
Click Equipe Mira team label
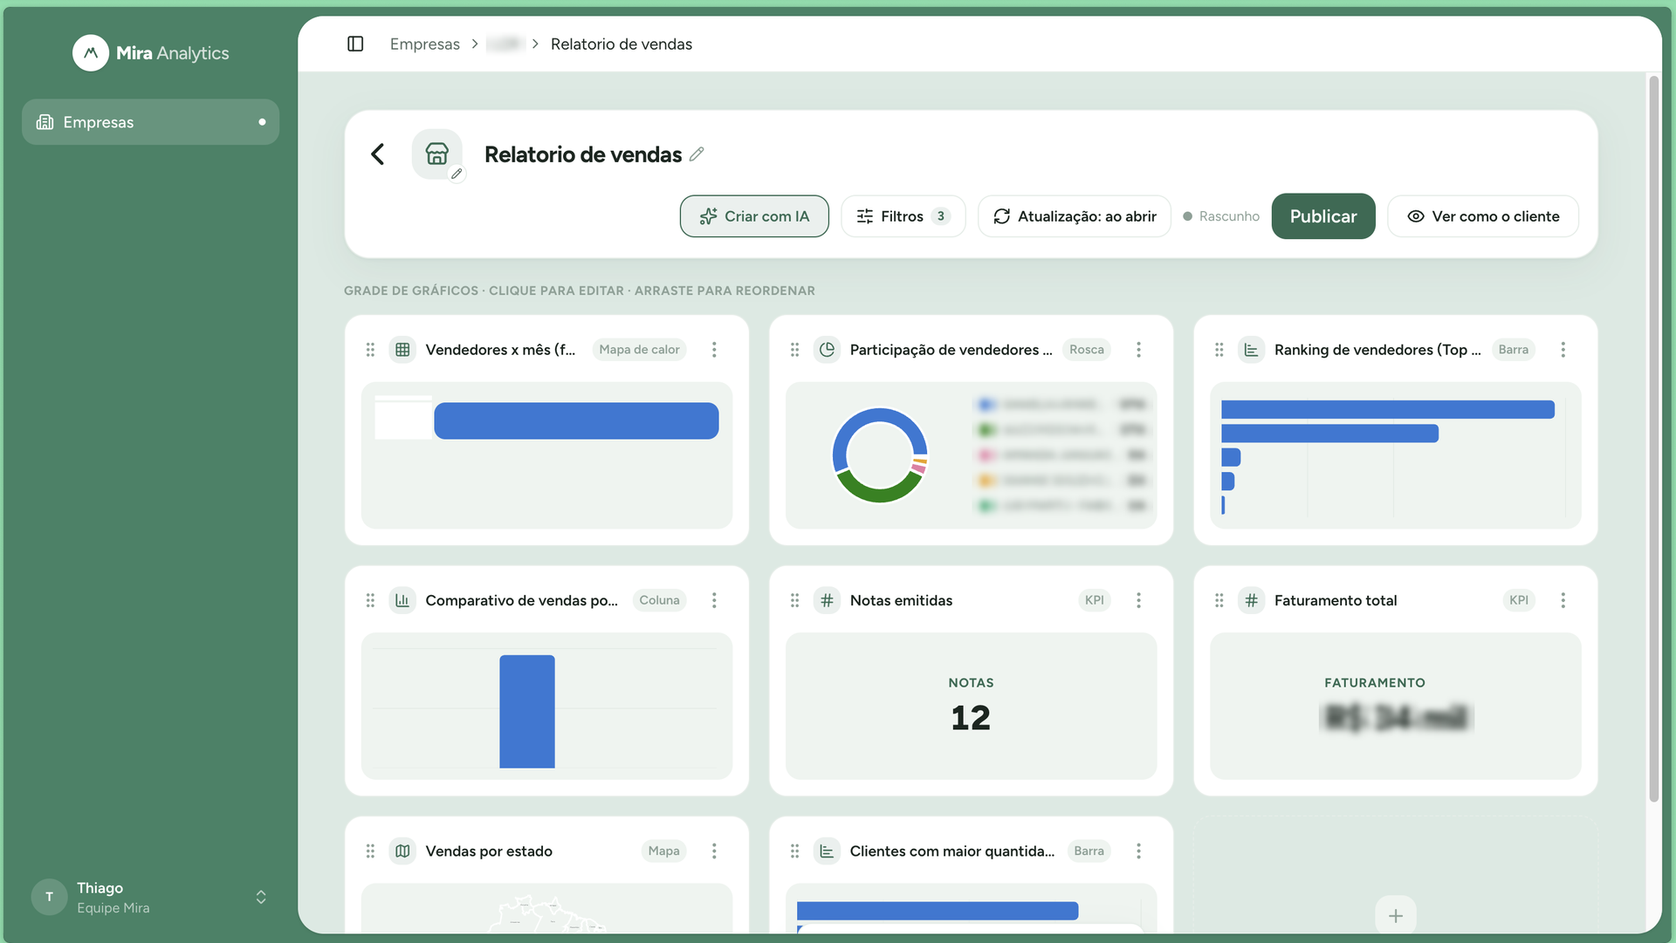pyautogui.click(x=113, y=908)
